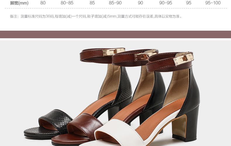This screenshot has height=146, width=231.
Task: Click the 脚宽(mm) row label
Action: pyautogui.click(x=19, y=3)
